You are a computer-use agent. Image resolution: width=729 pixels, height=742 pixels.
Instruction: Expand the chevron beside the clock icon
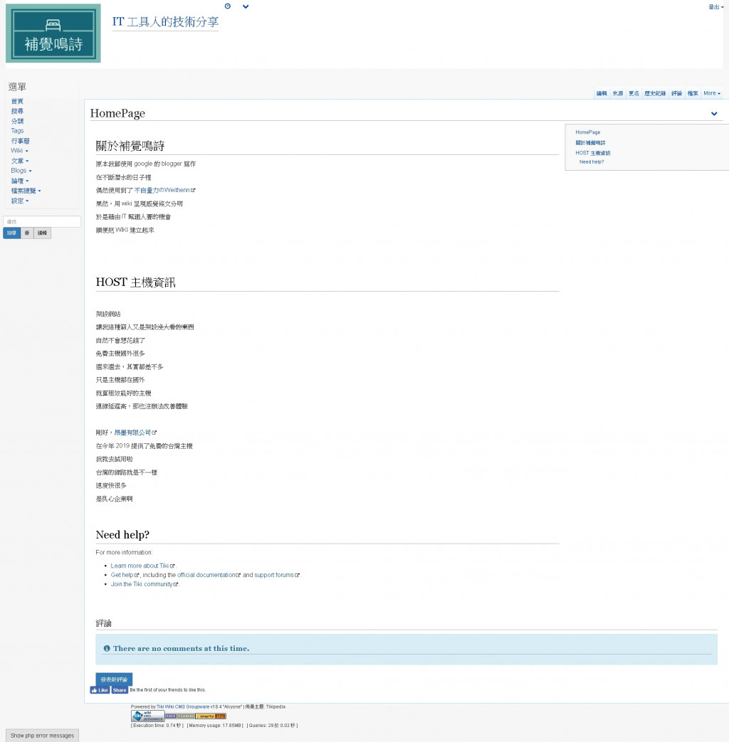246,6
